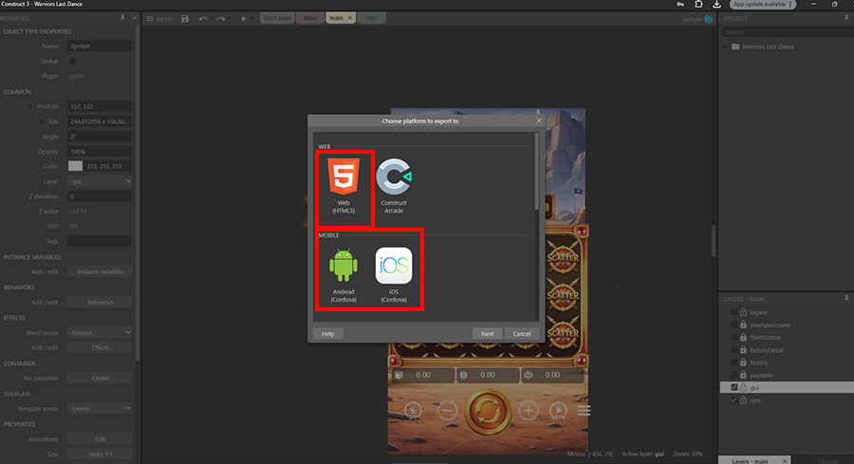Click Next in the export dialog
The height and width of the screenshot is (464, 854).
pos(488,333)
